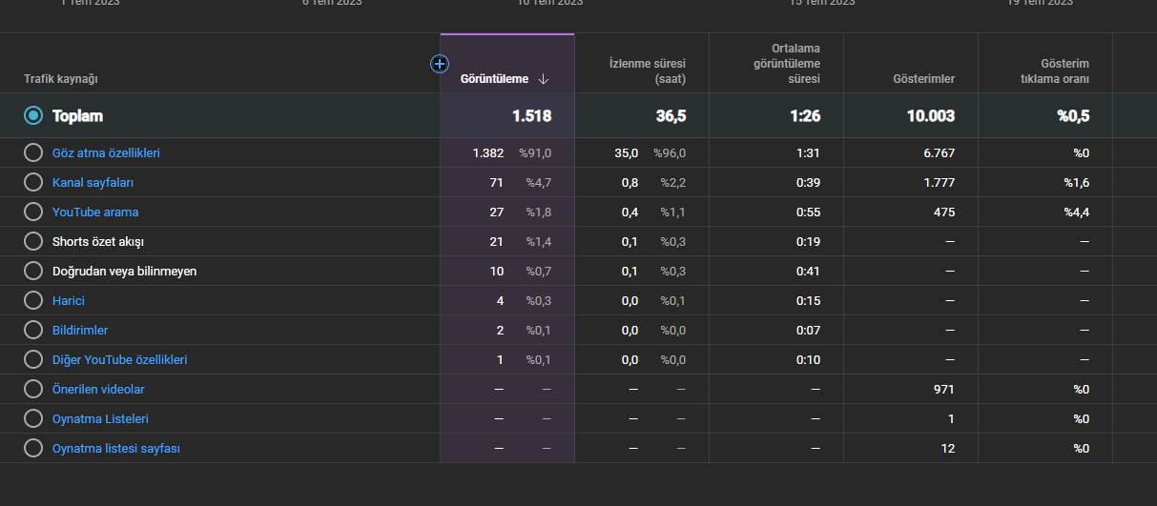Open the Kanal sayfaları traffic source link
The height and width of the screenshot is (506, 1157).
[x=93, y=182]
